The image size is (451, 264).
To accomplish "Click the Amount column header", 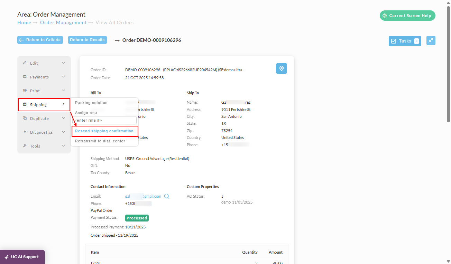I will (x=276, y=252).
